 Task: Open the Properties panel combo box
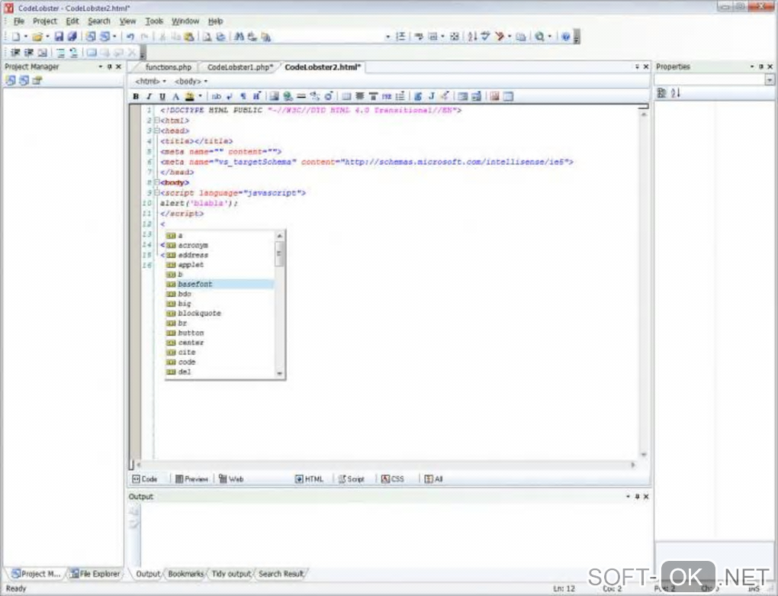coord(770,80)
